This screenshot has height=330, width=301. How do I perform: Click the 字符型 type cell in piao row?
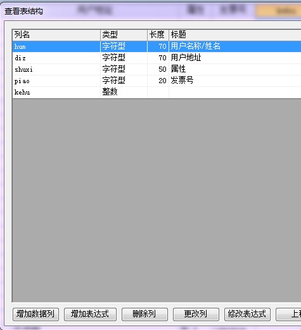(x=124, y=81)
